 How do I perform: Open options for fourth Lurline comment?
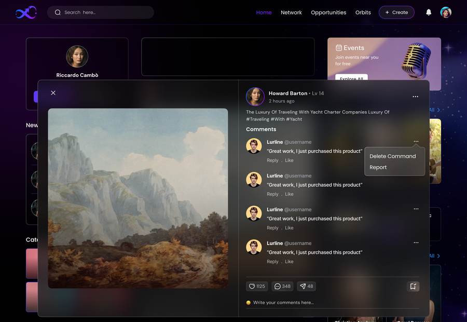[x=416, y=243]
